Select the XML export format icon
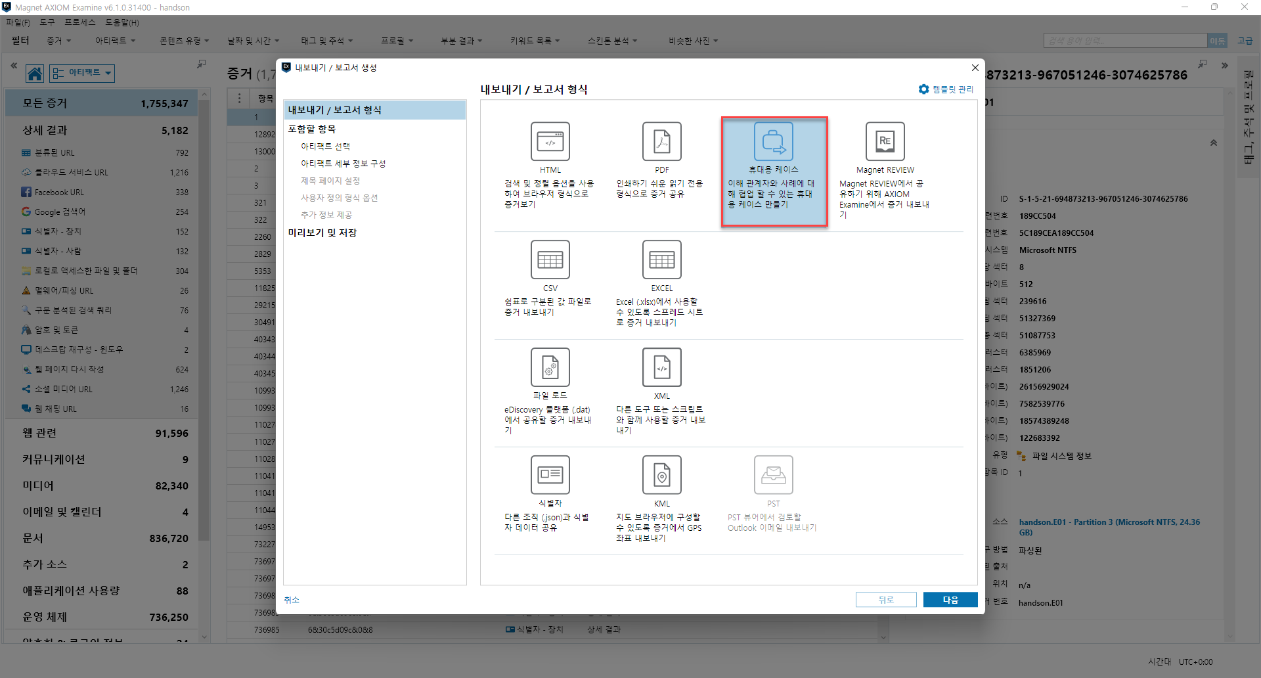Image resolution: width=1261 pixels, height=678 pixels. click(661, 367)
